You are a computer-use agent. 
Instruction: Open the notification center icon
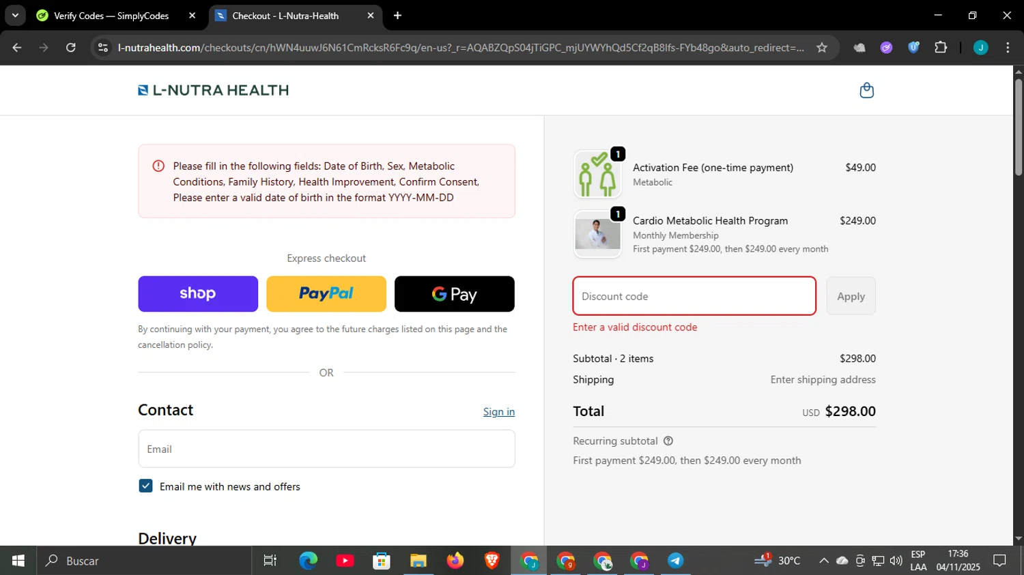(x=999, y=561)
